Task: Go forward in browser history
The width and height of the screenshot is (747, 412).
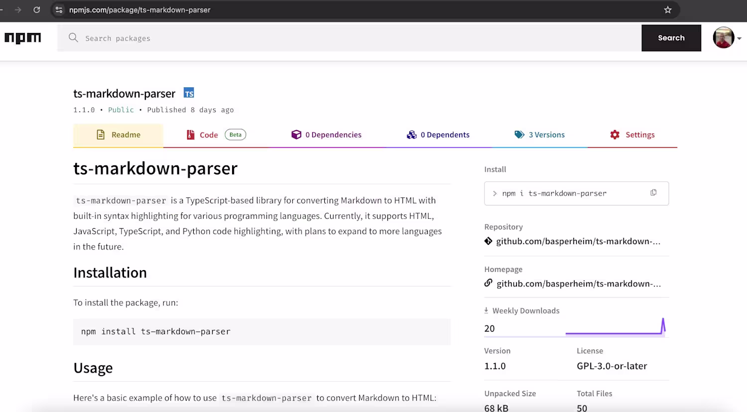Action: coord(18,10)
